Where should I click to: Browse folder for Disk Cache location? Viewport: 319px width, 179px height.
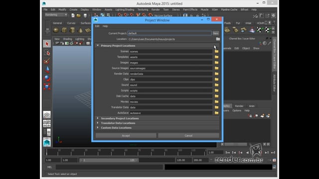click(x=216, y=96)
